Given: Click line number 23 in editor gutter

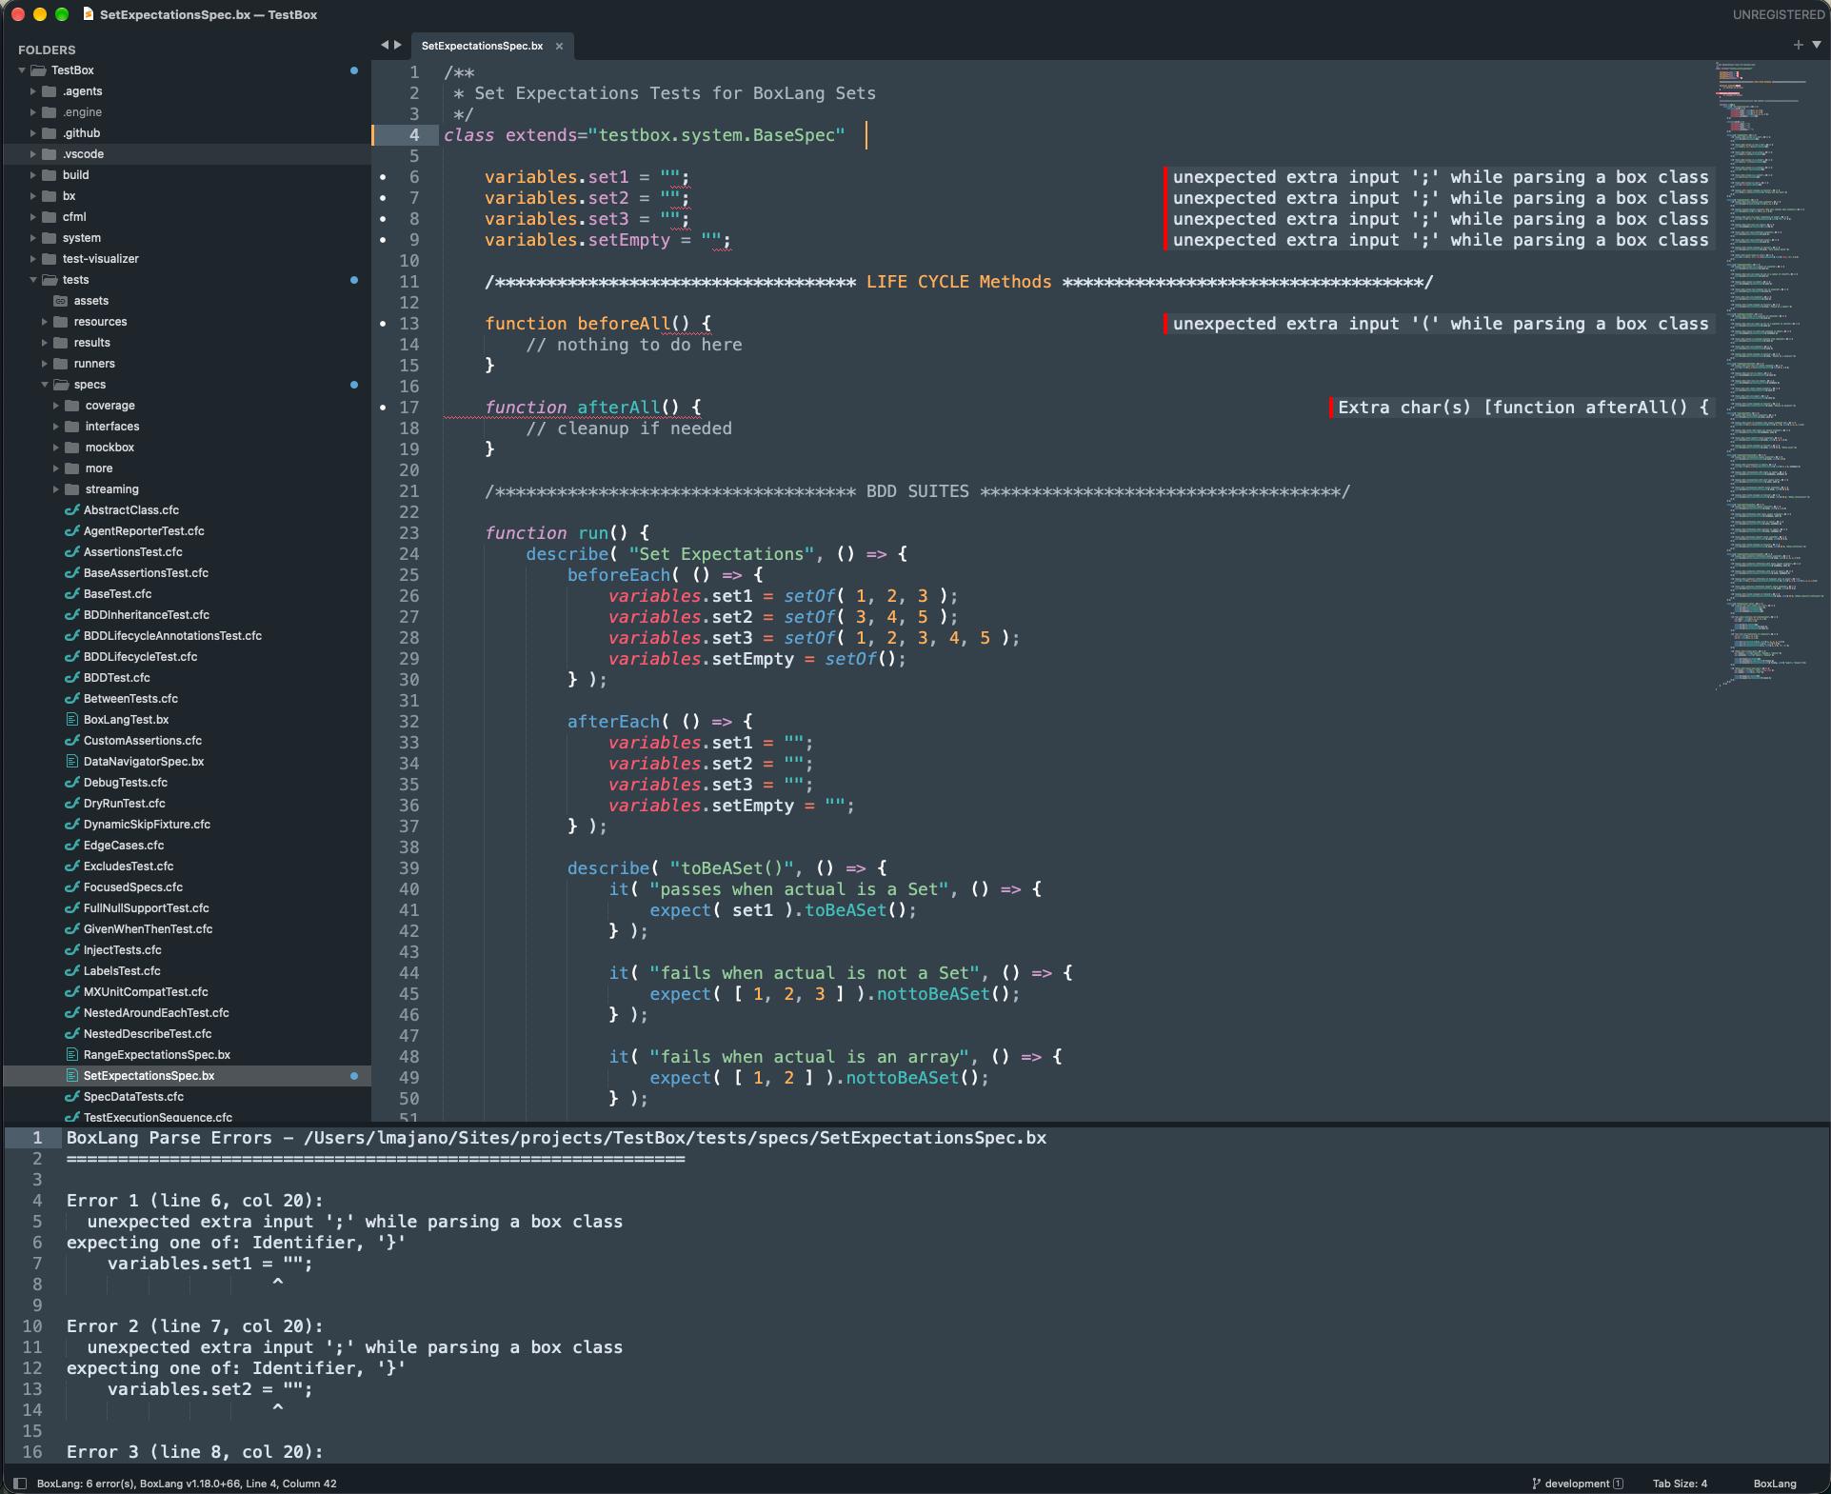Looking at the screenshot, I should tap(408, 533).
